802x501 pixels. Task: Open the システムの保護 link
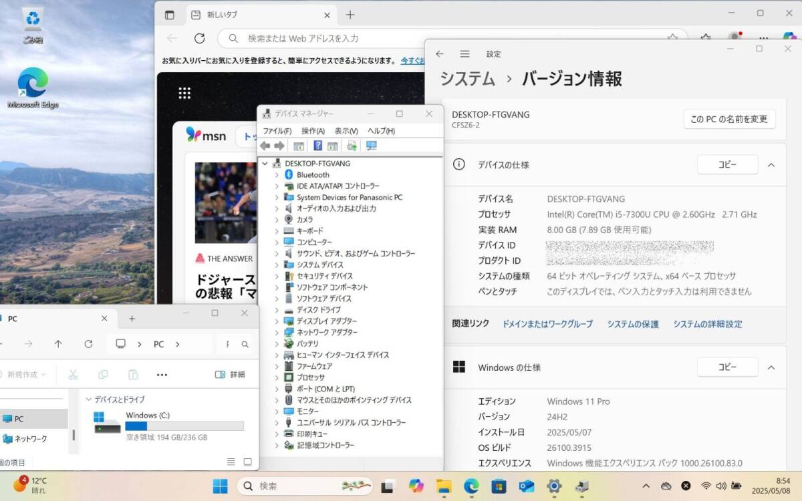tap(633, 324)
